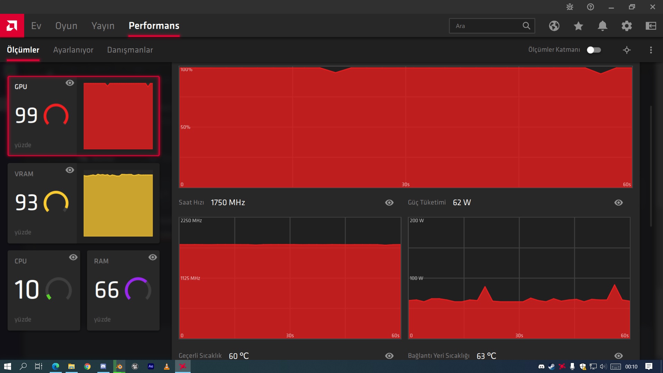This screenshot has height=373, width=663.
Task: Switch to the Oyun tab
Action: 66,26
